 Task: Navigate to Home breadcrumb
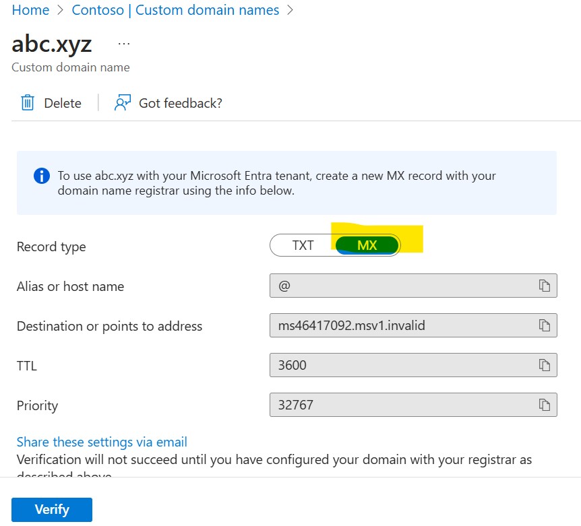coord(30,10)
